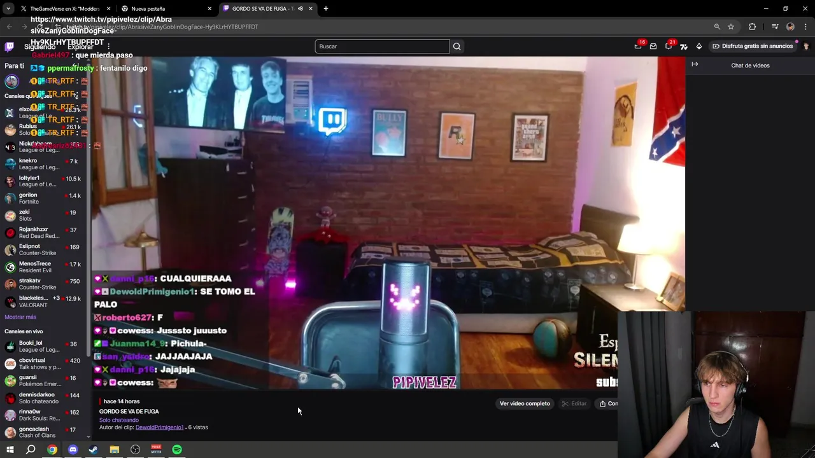Open Eslipnot Counter-Strike channel
Screen dimensions: 815x458
tap(43, 249)
